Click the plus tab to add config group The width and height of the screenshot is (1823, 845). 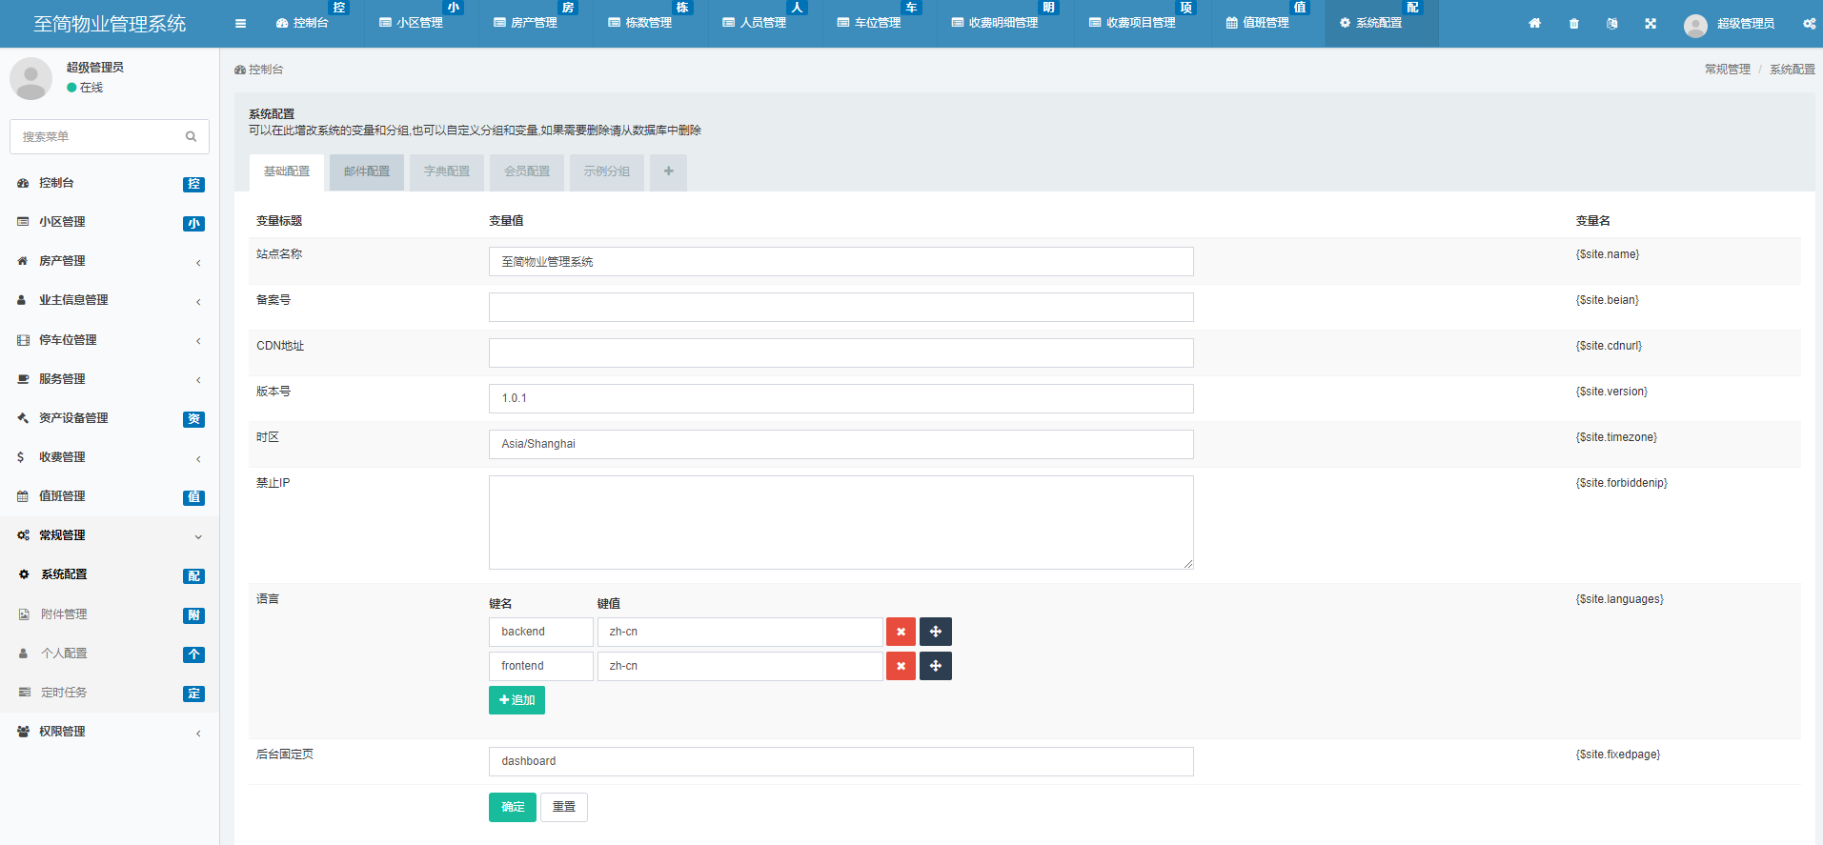click(668, 171)
